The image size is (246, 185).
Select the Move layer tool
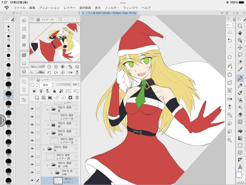(x=240, y=47)
